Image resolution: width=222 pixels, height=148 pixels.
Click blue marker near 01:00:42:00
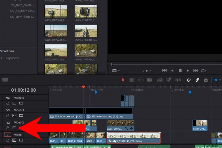tap(190, 92)
